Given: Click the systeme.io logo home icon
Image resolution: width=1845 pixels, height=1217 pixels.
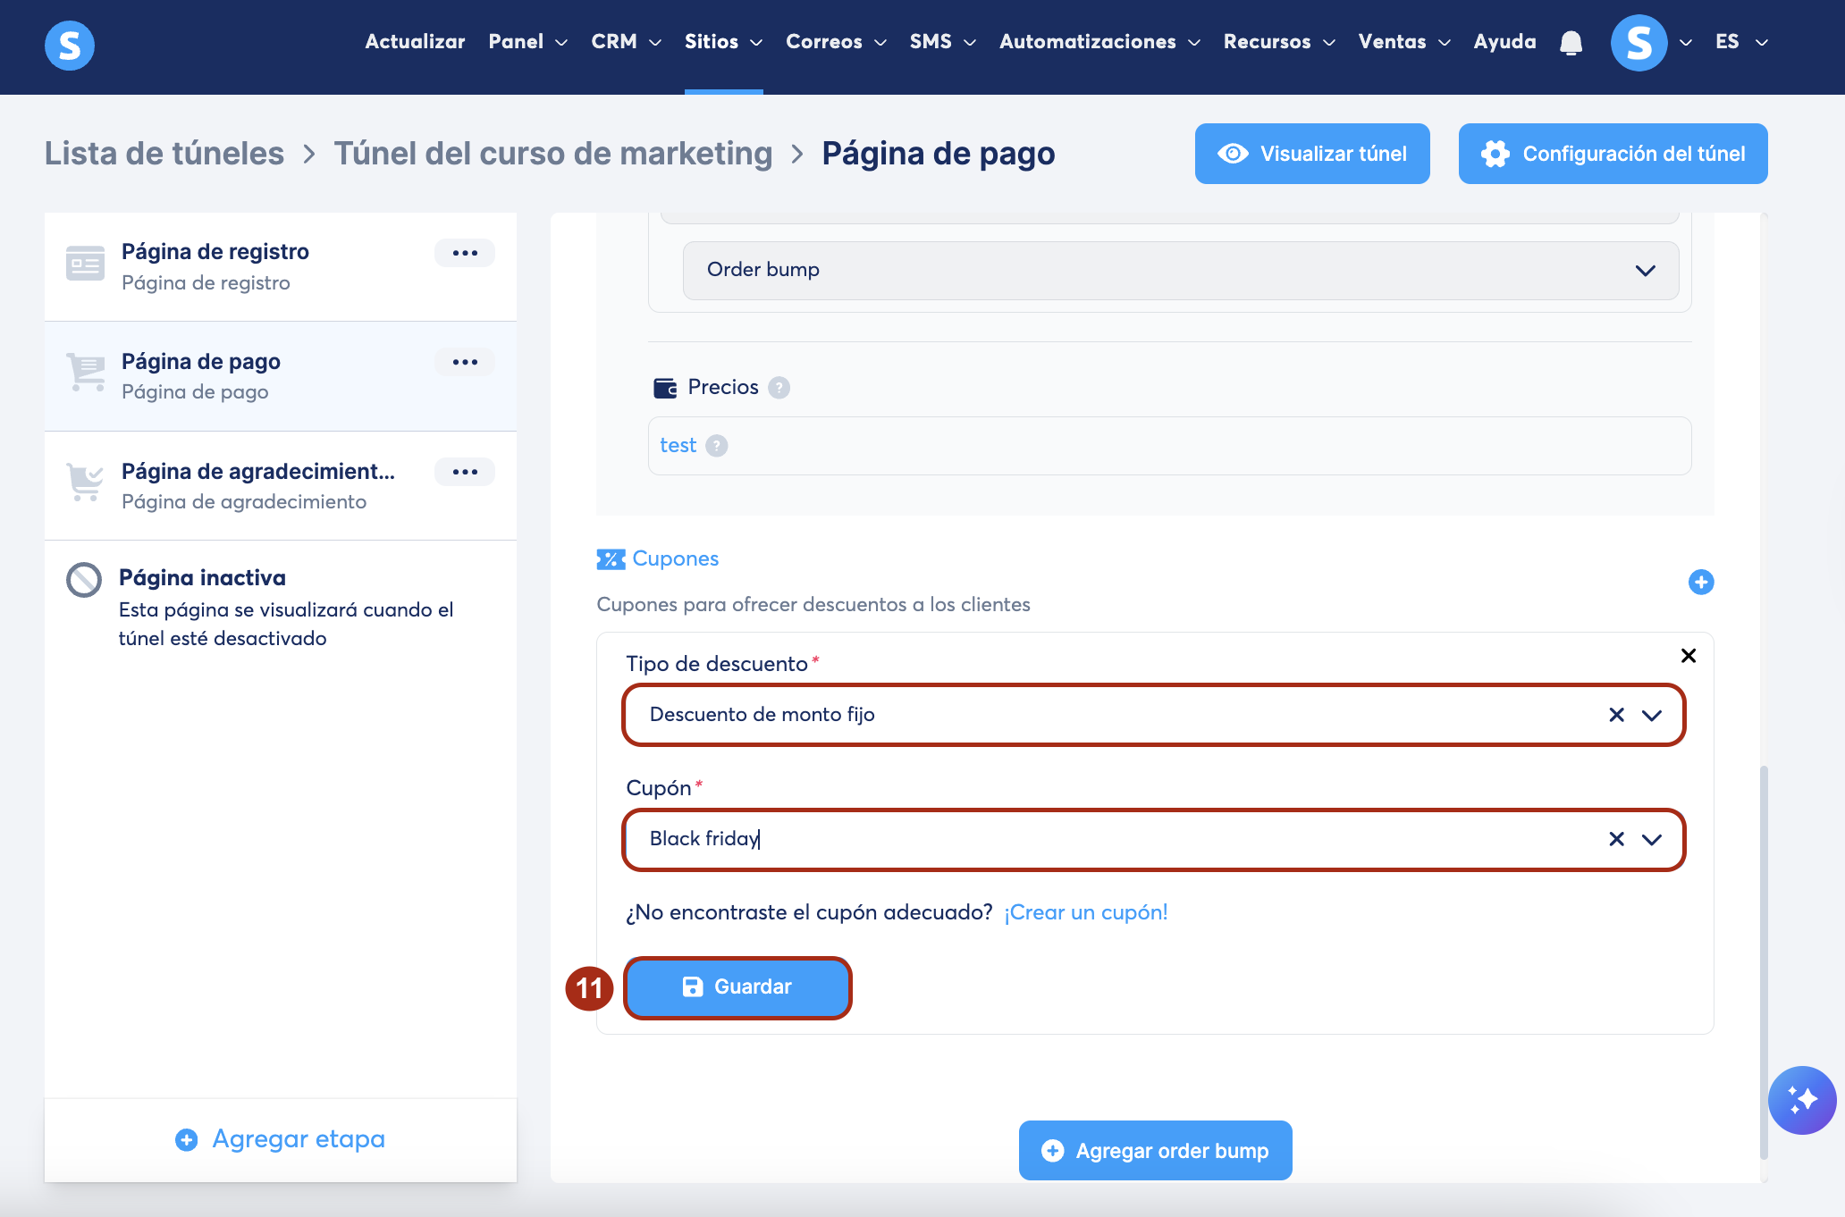Looking at the screenshot, I should tap(70, 45).
